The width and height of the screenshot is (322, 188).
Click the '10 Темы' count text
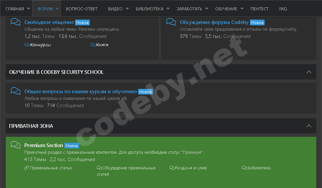pos(34,105)
